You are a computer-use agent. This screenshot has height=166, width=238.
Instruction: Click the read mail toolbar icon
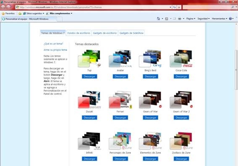point(174,18)
